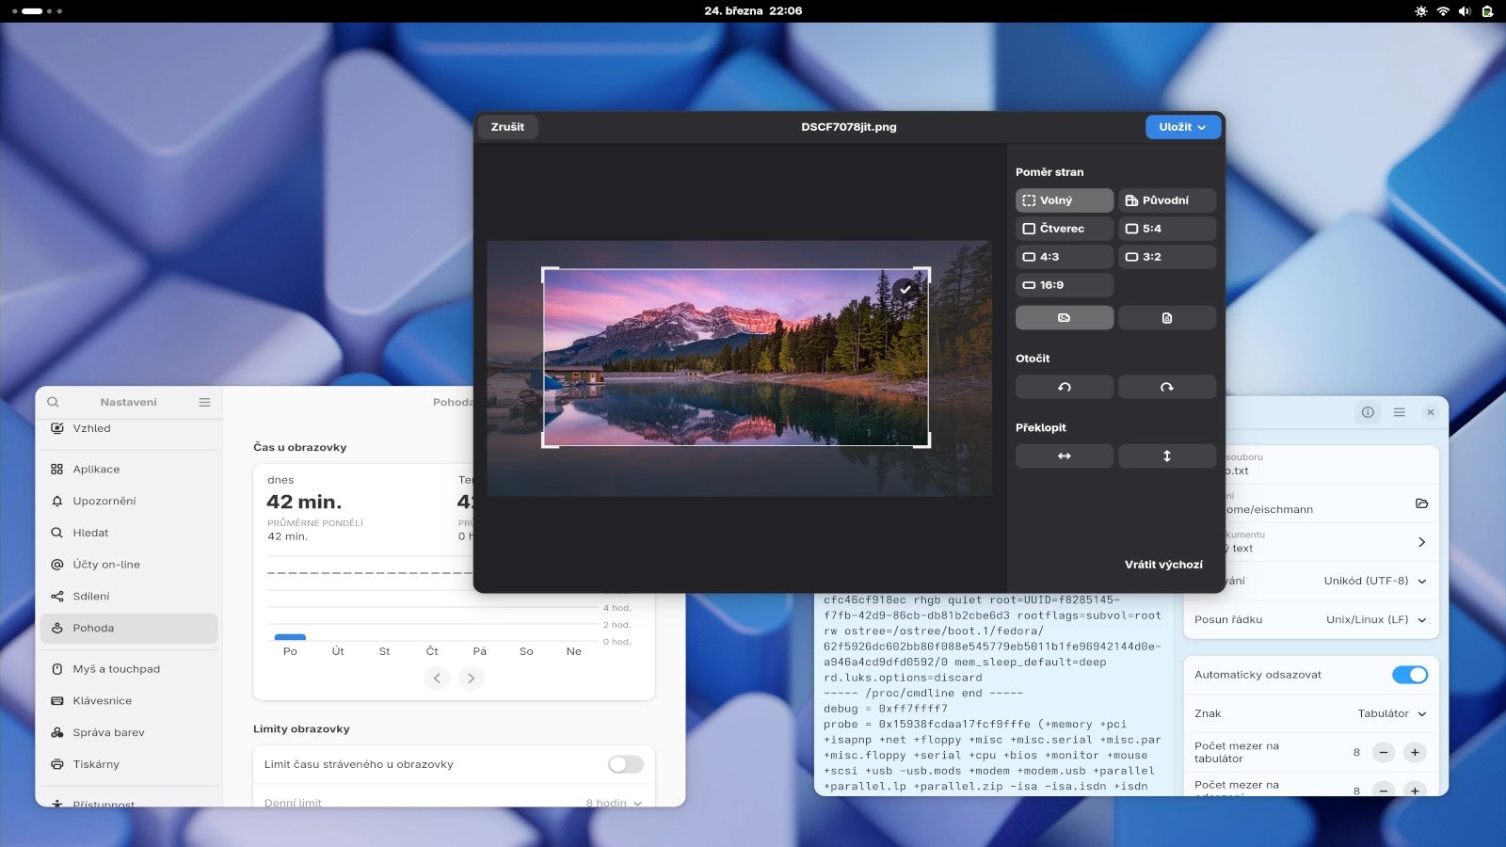This screenshot has width=1506, height=847.
Task: Select portrait crop orientation button
Action: pyautogui.click(x=1167, y=318)
